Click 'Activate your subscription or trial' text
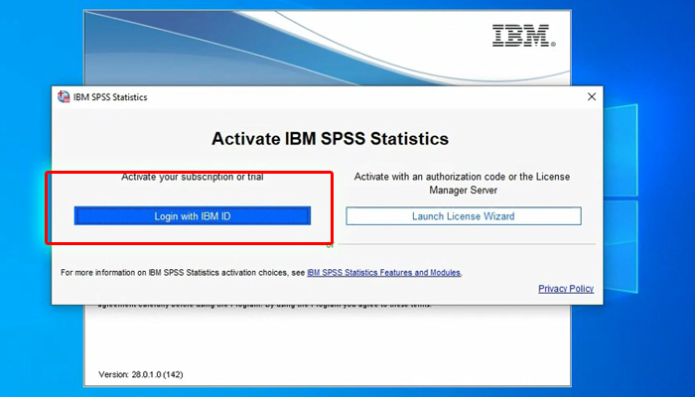 [193, 177]
